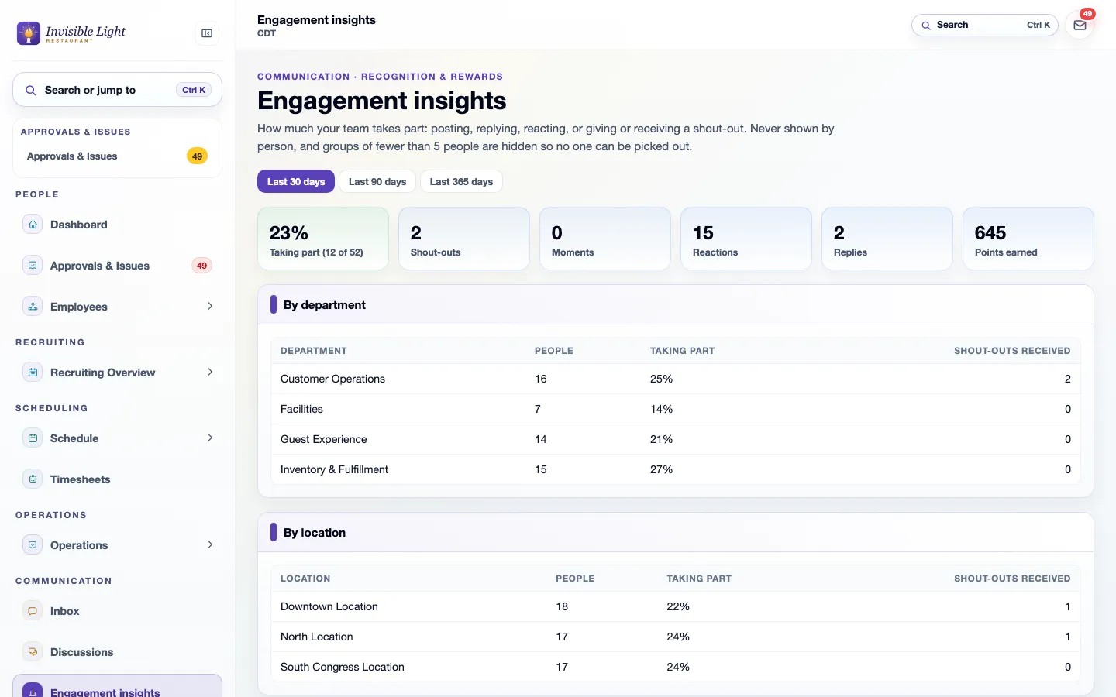Click Downtown Location in location table
1116x697 pixels.
(329, 606)
